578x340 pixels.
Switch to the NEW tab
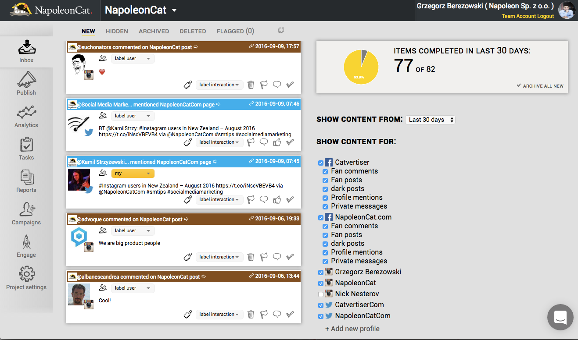[x=88, y=31]
